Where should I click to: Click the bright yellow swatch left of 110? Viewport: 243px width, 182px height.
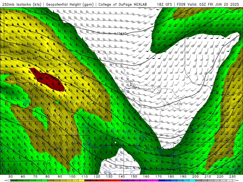(81, 180)
